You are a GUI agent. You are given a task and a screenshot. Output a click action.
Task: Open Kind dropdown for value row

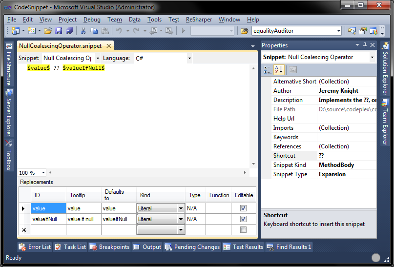click(181, 208)
